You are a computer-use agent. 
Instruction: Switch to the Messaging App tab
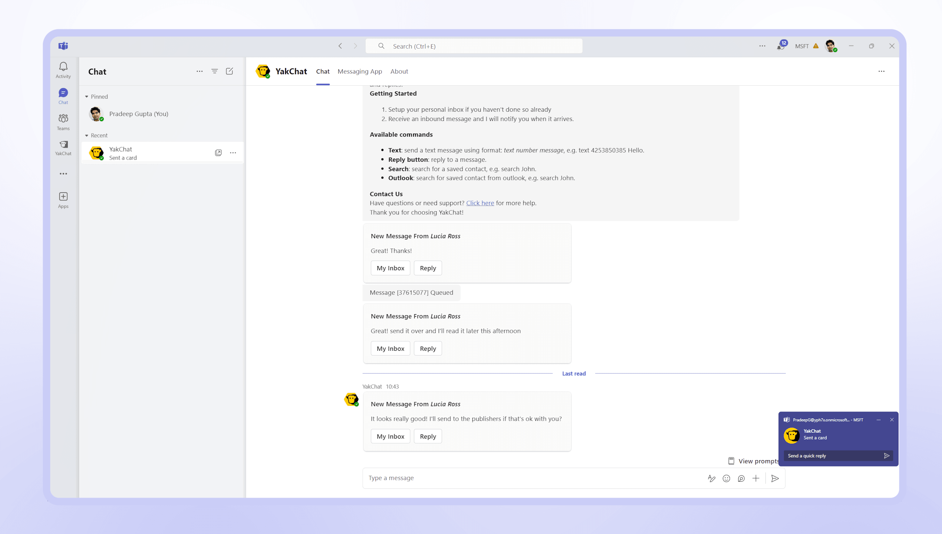[359, 71]
